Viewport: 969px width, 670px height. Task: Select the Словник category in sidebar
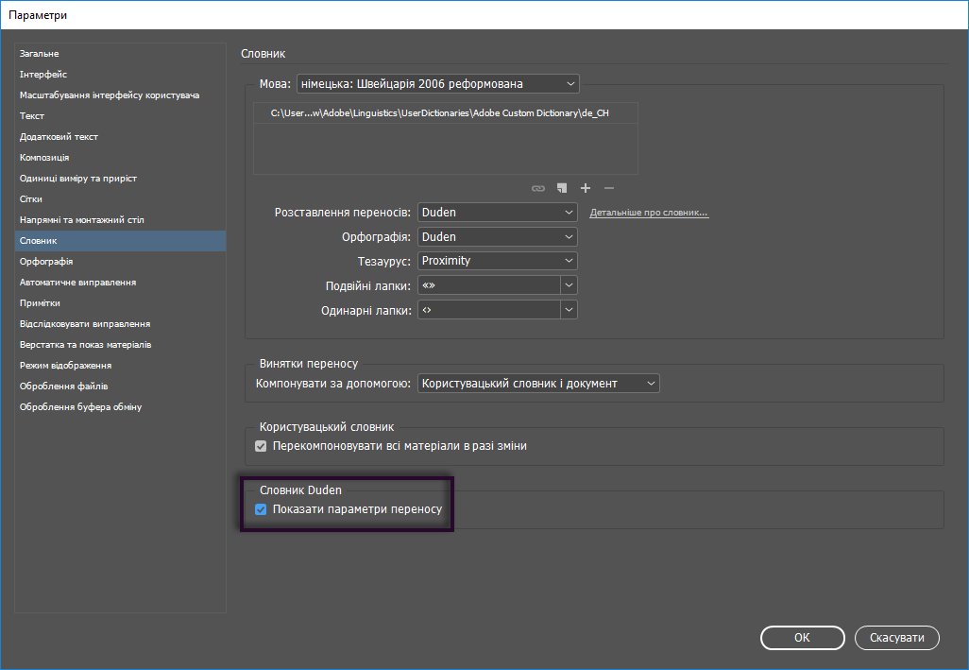click(x=121, y=240)
